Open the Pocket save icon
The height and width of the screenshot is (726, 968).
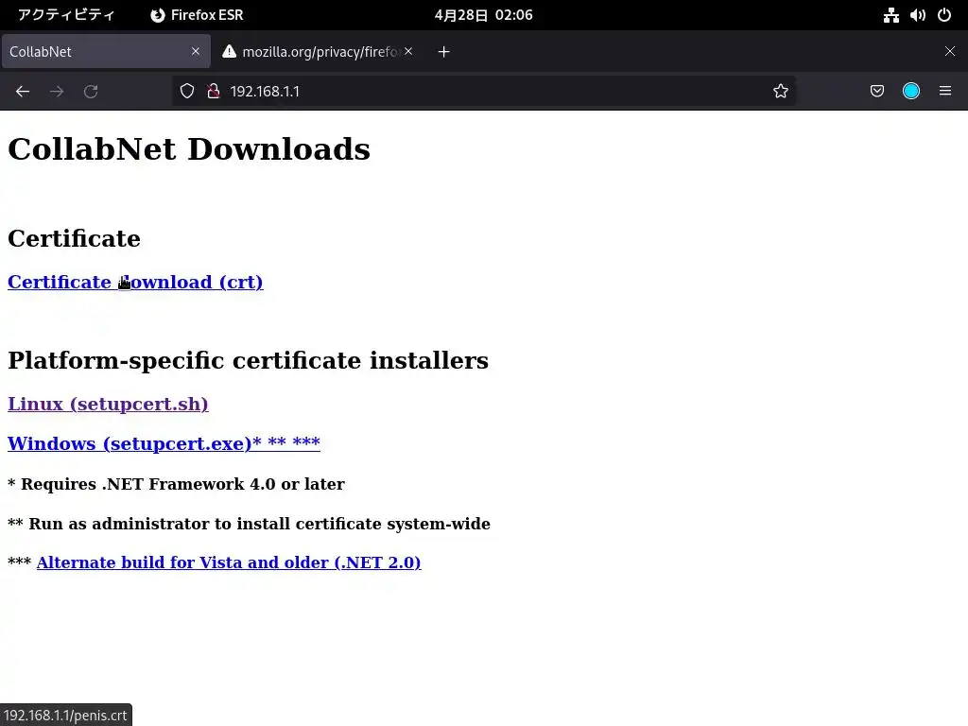tap(876, 92)
